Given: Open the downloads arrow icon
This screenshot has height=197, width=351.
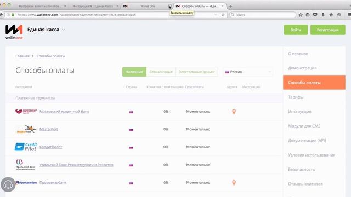Looking at the screenshot, I should coord(323,15).
